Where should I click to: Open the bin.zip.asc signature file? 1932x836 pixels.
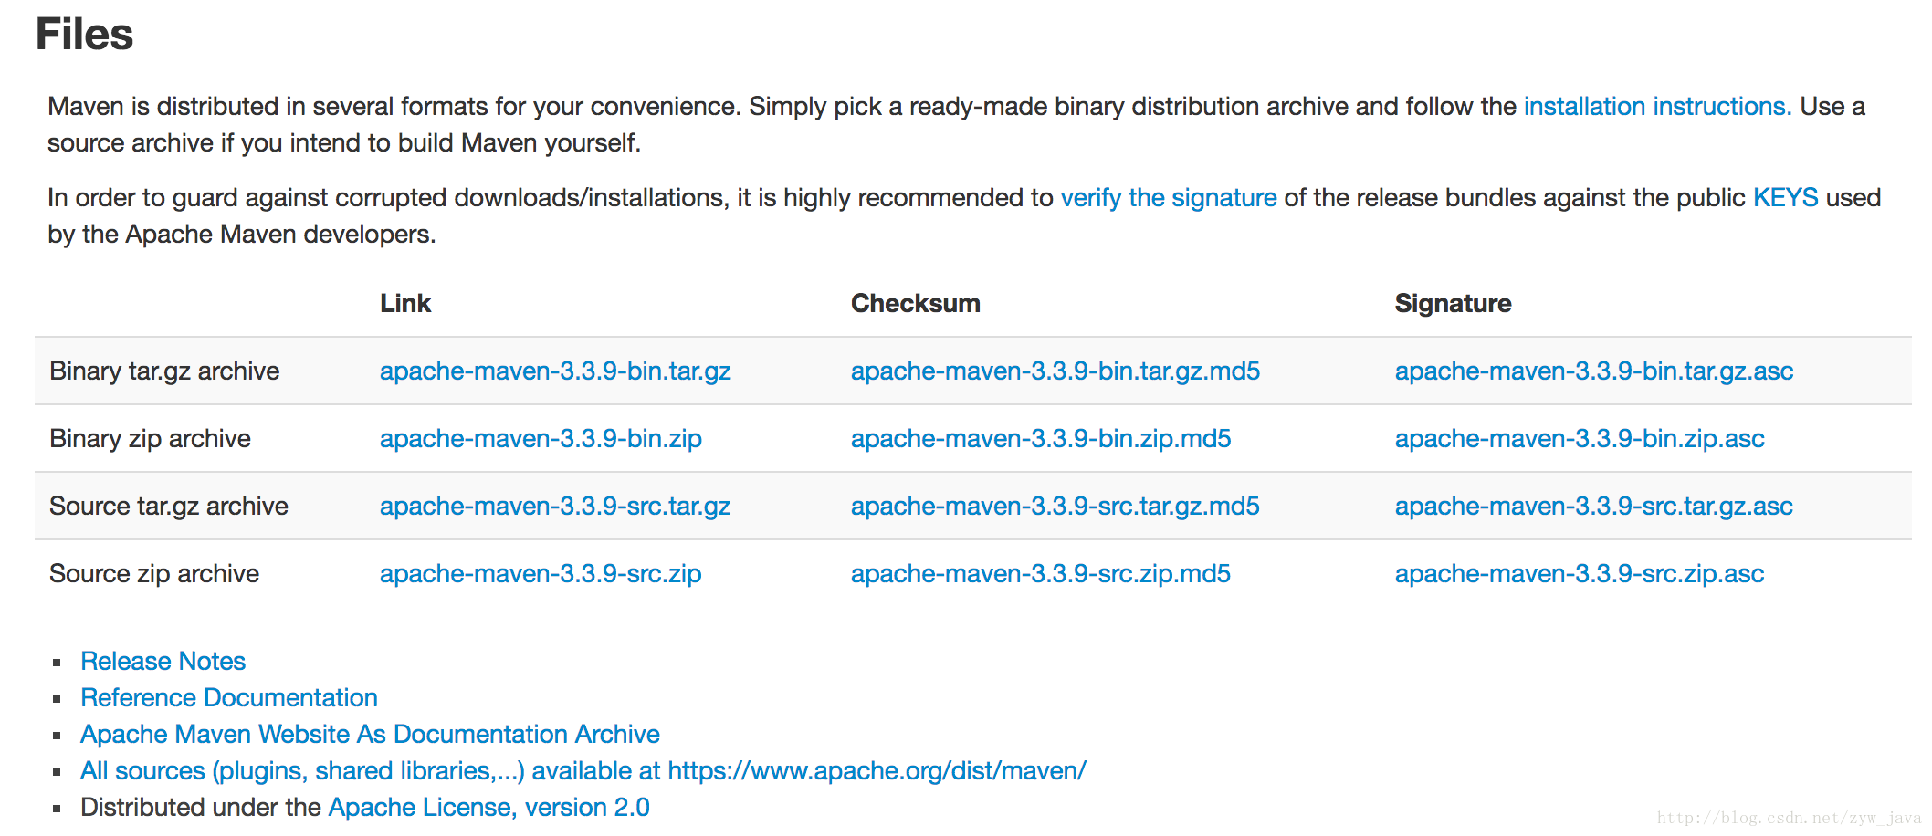tap(1580, 439)
